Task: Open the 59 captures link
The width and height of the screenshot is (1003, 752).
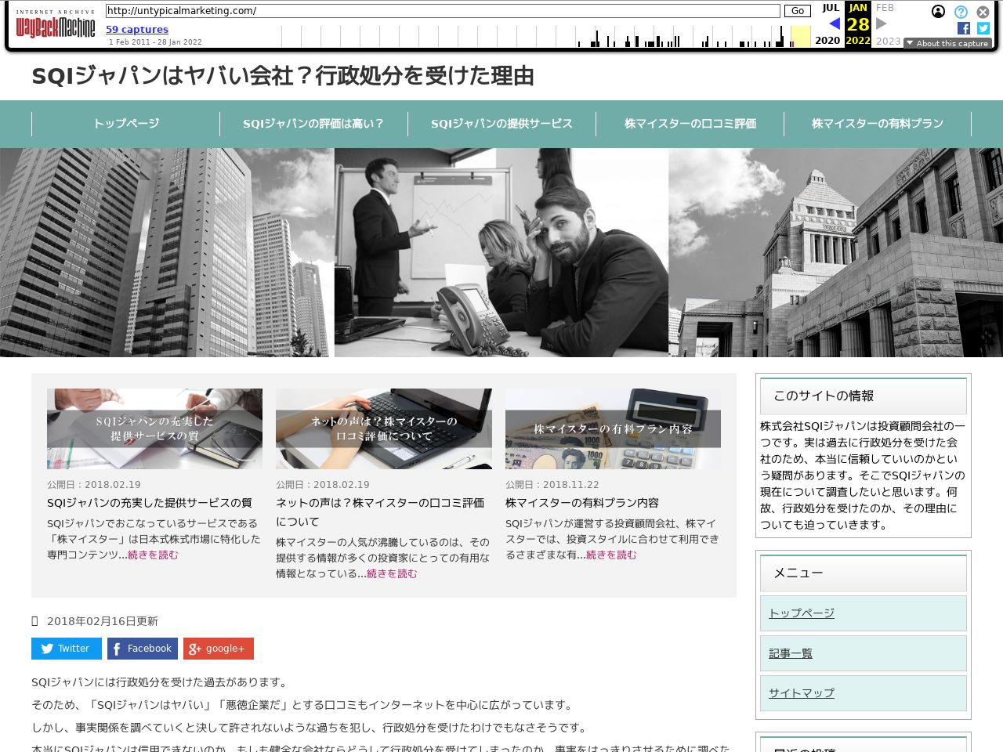Action: tap(137, 29)
